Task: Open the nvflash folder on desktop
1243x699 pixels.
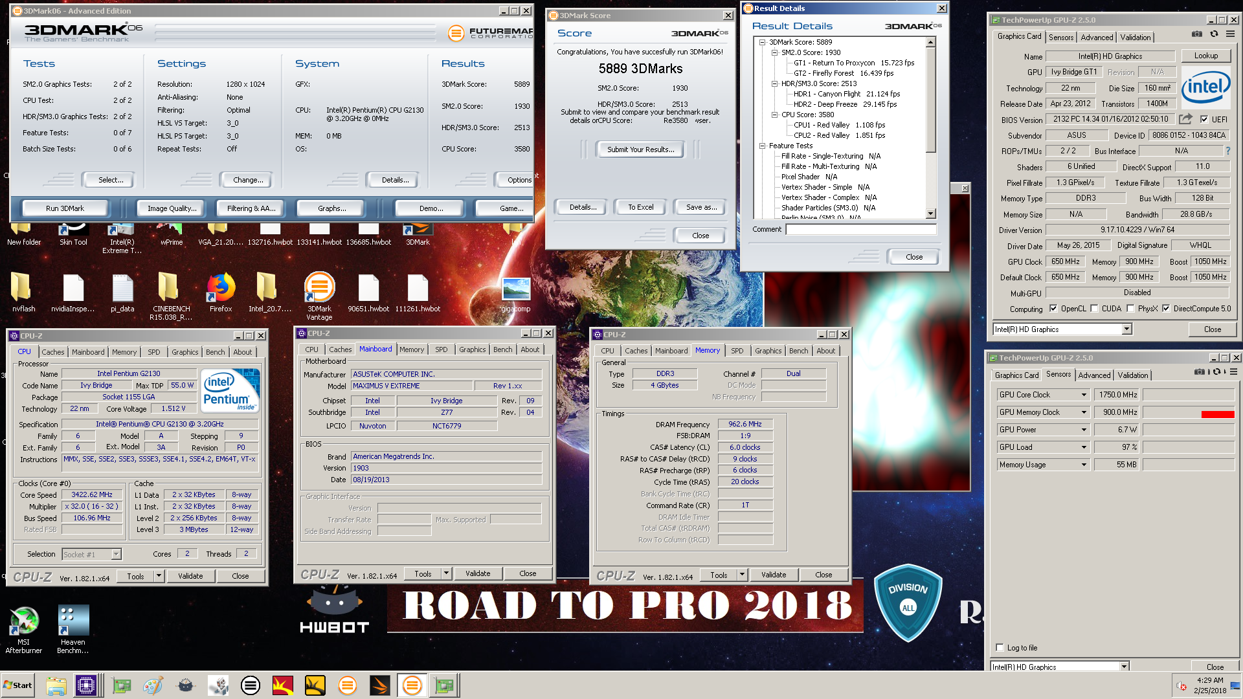Action: [24, 293]
